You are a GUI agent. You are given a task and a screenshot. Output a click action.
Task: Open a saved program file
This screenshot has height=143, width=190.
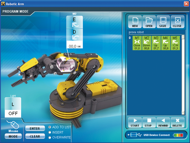pos(149,22)
